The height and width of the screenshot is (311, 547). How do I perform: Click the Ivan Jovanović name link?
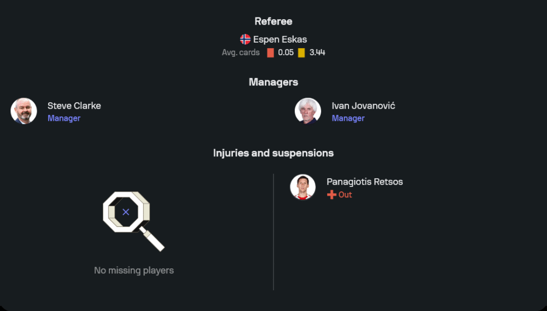[x=363, y=105]
